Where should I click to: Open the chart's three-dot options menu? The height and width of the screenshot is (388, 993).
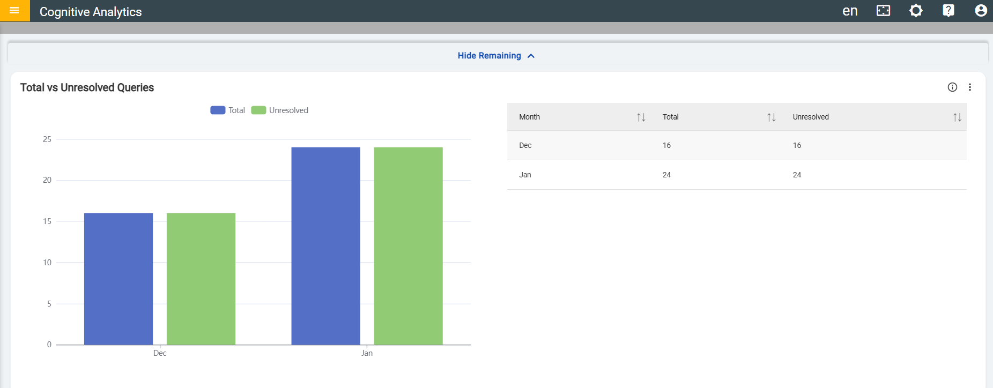[x=969, y=87]
